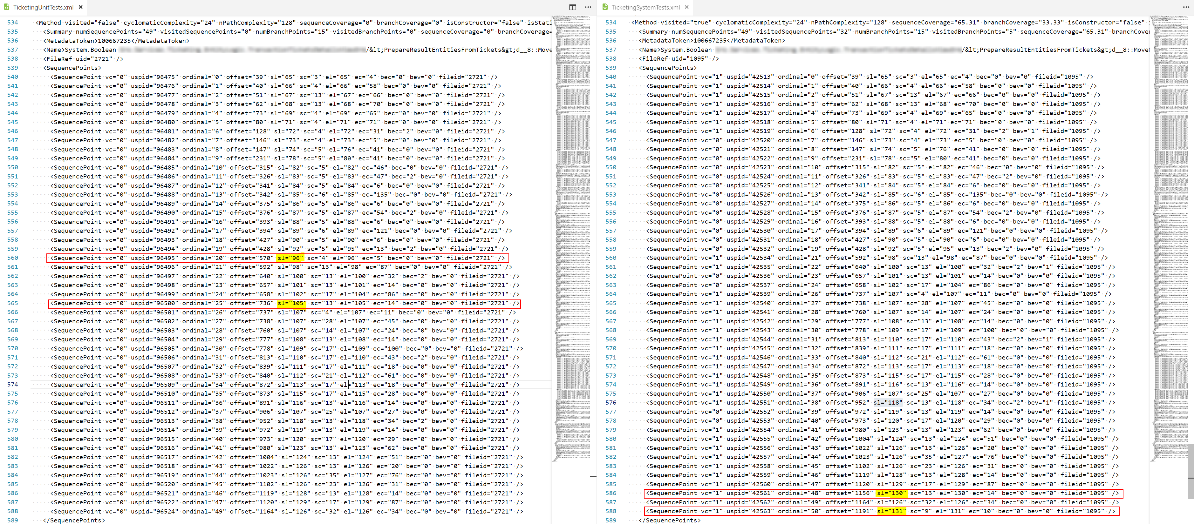The height and width of the screenshot is (524, 1194).
Task: Click highlighted sl="105" in left editor
Action: tap(291, 304)
